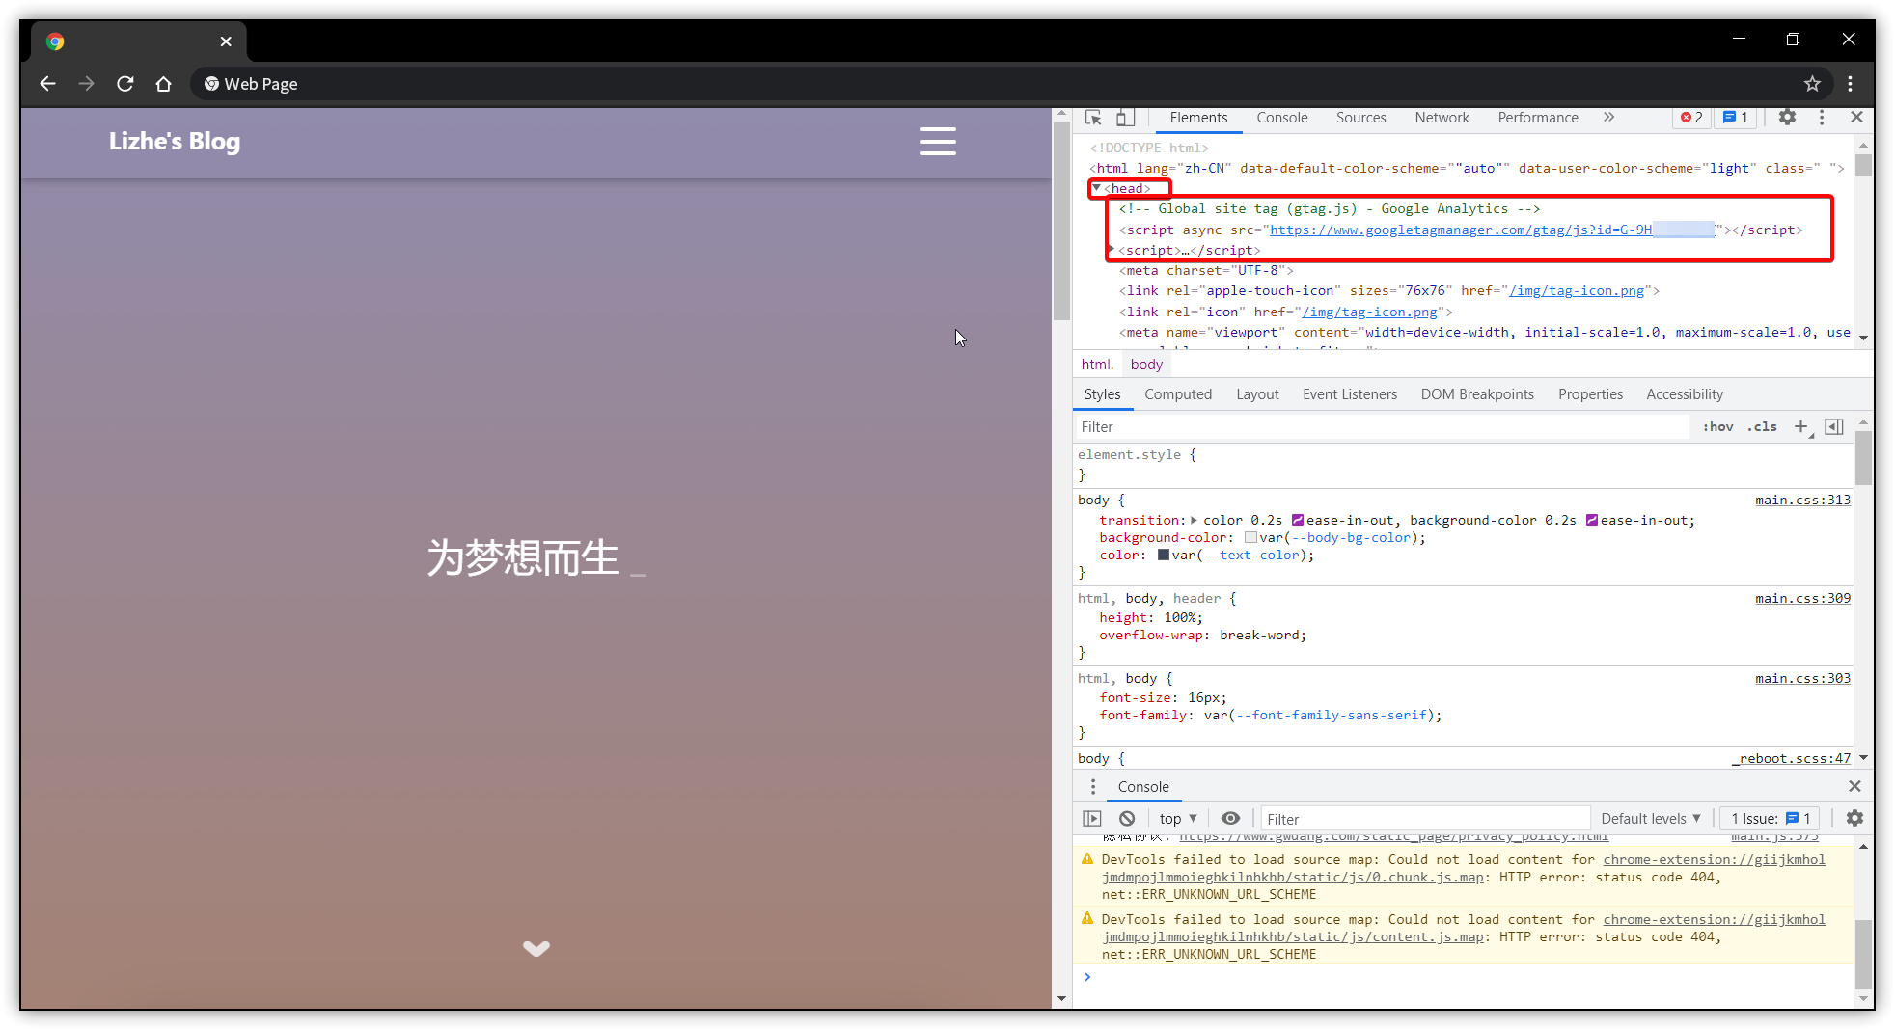The width and height of the screenshot is (1895, 1030).
Task: Select the html breadcrumb
Action: click(1098, 365)
